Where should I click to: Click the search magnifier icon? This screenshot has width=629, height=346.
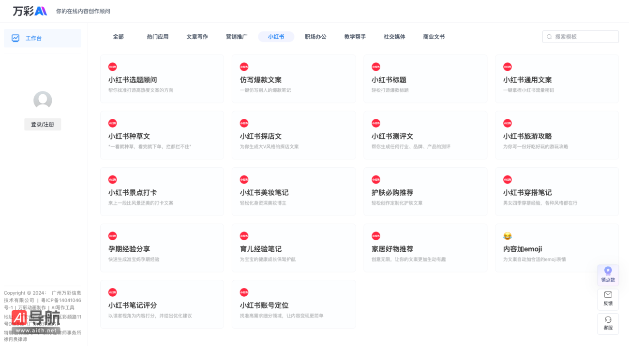(x=549, y=37)
